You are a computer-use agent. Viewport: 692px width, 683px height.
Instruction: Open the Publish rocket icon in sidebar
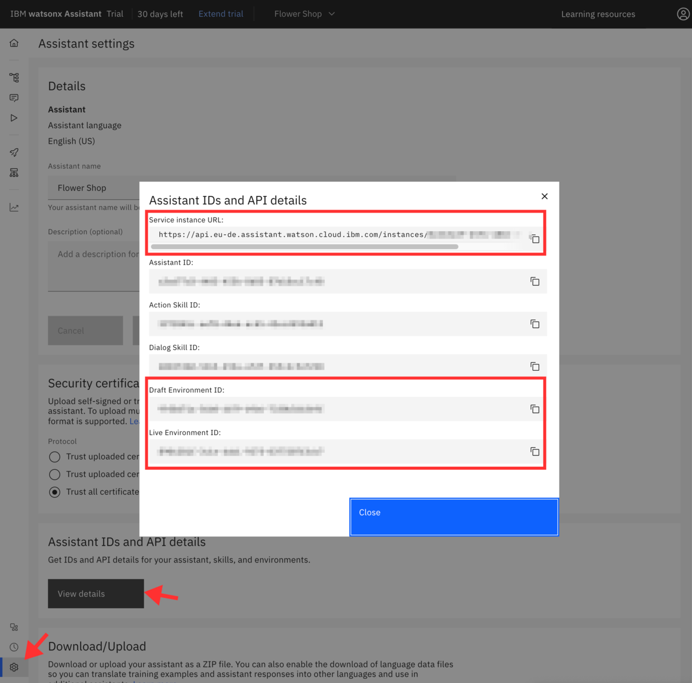[14, 152]
